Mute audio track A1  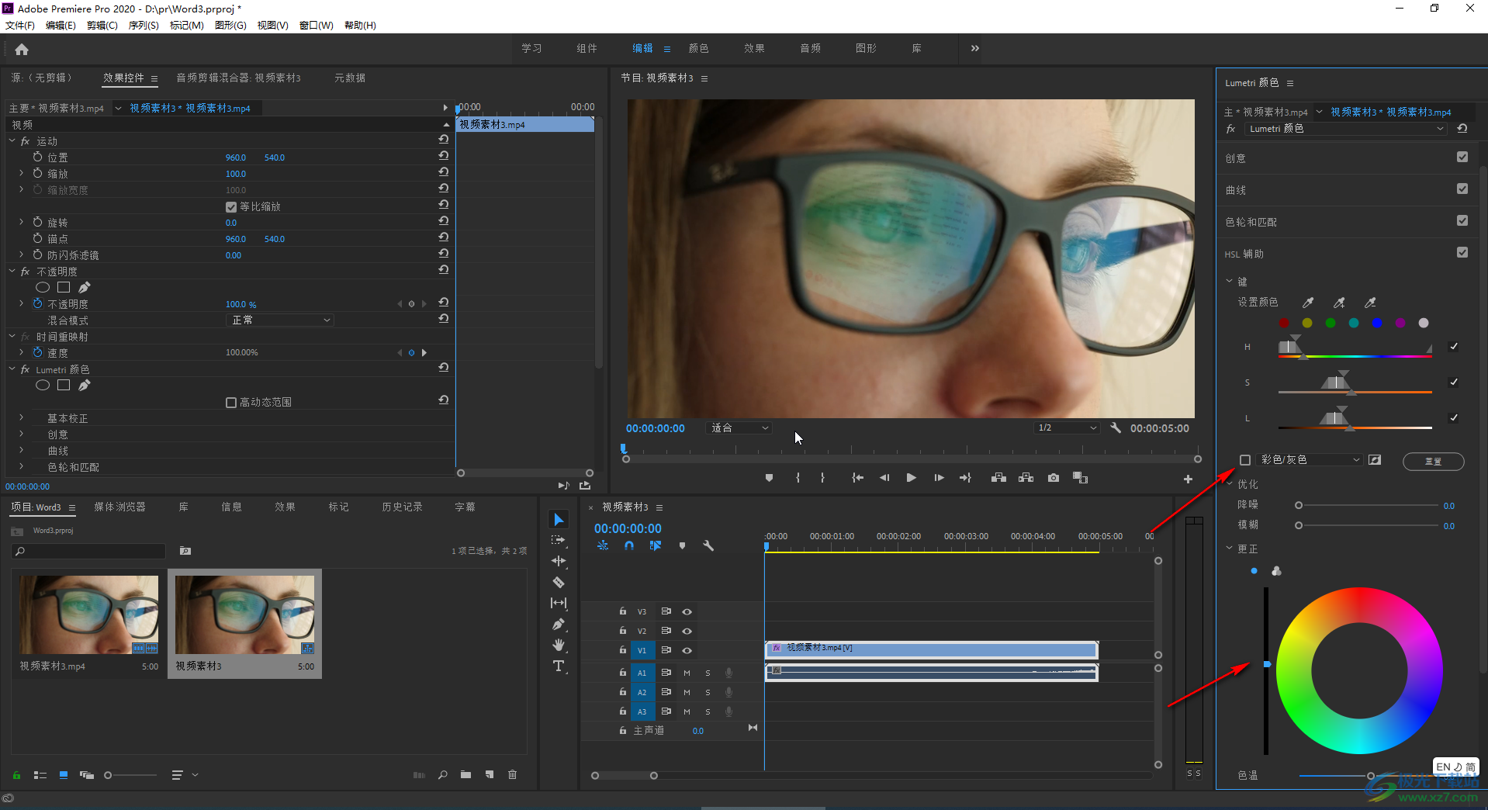coord(687,673)
